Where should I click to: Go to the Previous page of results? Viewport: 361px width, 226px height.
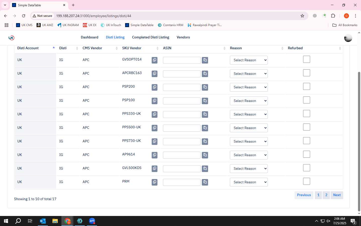[x=304, y=195]
